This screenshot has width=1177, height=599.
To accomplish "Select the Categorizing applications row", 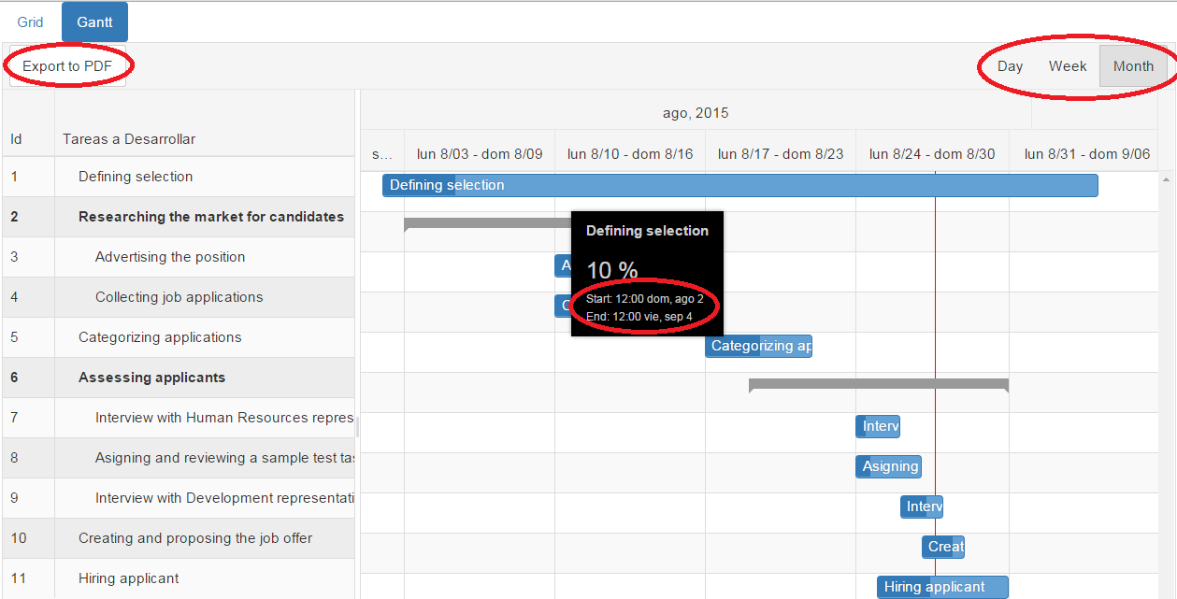I will (x=179, y=337).
